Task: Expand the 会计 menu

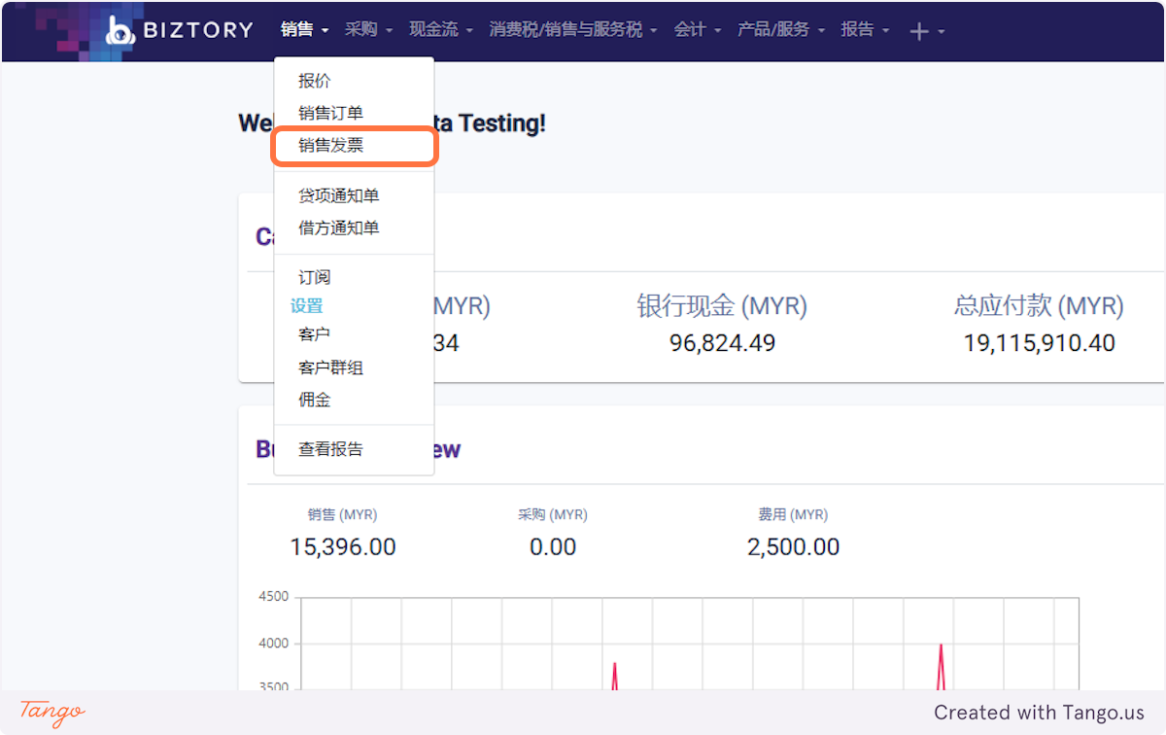Action: tap(698, 30)
